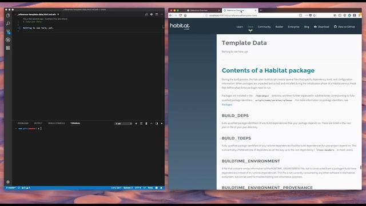Go to the browser home page
Viewport: 366px width, 206px height.
pyautogui.click(x=185, y=15)
